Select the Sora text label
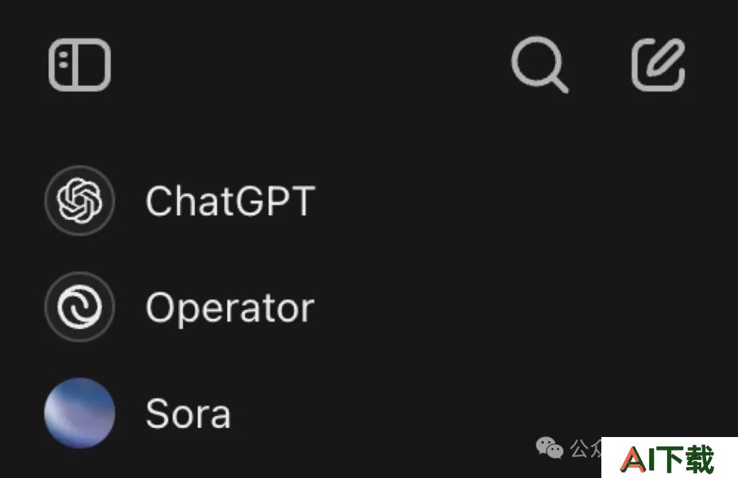 click(189, 414)
